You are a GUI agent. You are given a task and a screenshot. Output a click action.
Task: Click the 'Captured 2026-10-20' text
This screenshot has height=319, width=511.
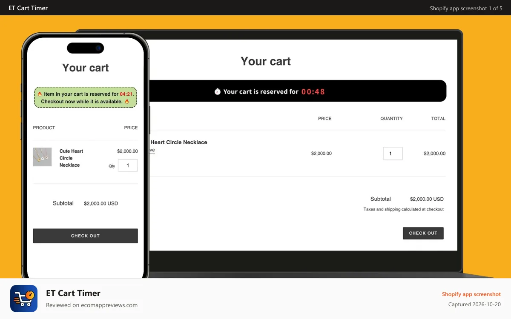tap(475, 305)
